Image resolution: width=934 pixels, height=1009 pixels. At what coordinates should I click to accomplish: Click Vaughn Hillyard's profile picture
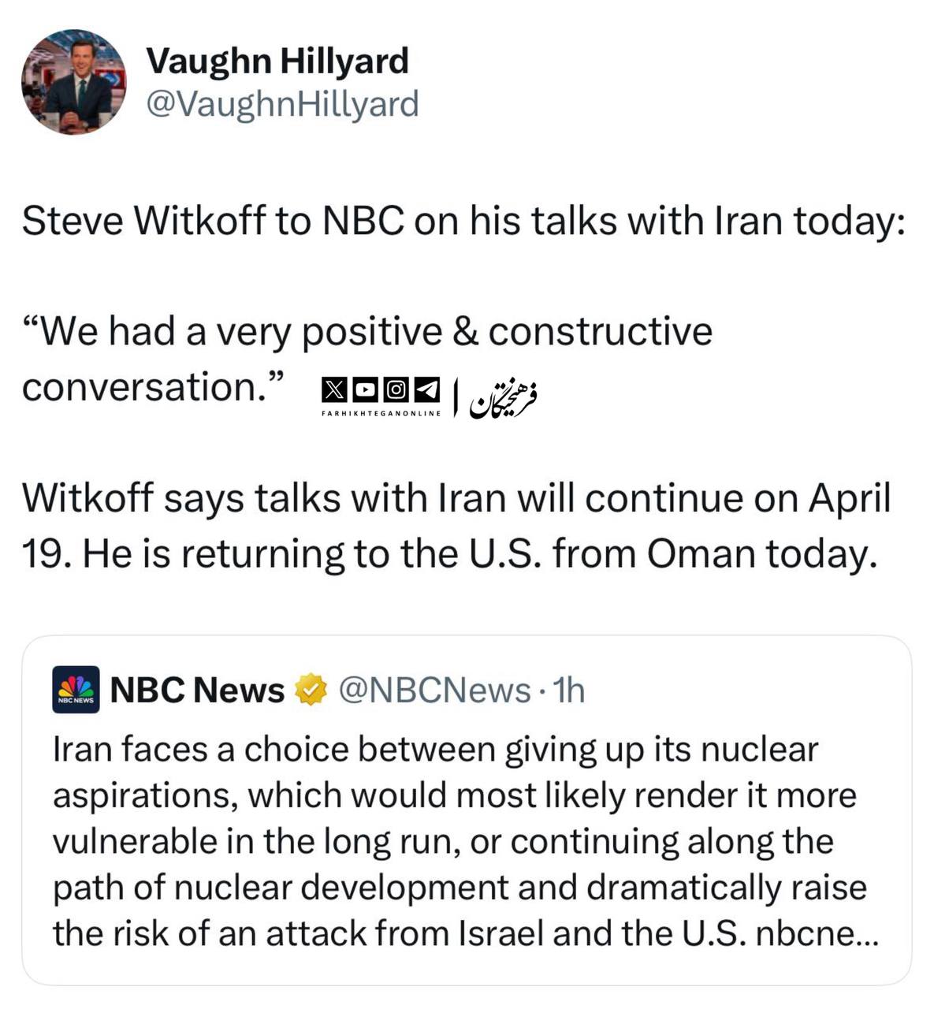[73, 82]
